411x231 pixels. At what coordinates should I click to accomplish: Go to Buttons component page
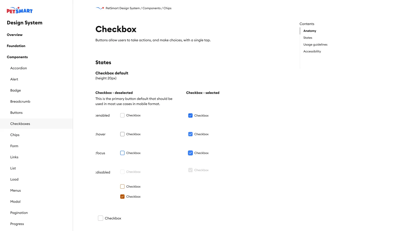(16, 113)
